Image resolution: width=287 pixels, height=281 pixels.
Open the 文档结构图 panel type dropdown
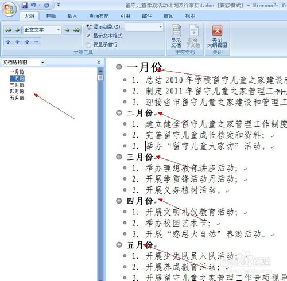pos(42,63)
